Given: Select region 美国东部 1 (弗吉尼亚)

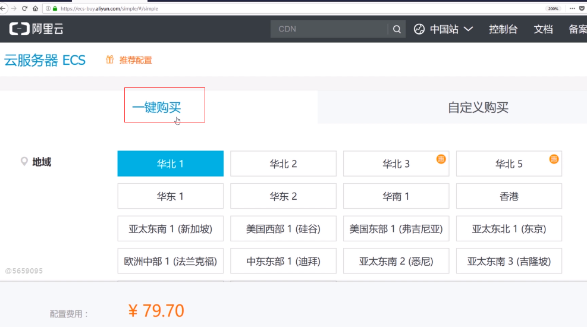Looking at the screenshot, I should point(396,228).
